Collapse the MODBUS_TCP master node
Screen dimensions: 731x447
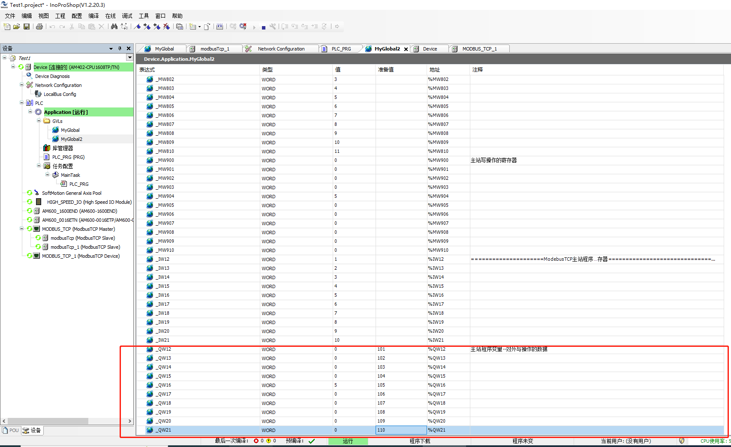(x=21, y=229)
